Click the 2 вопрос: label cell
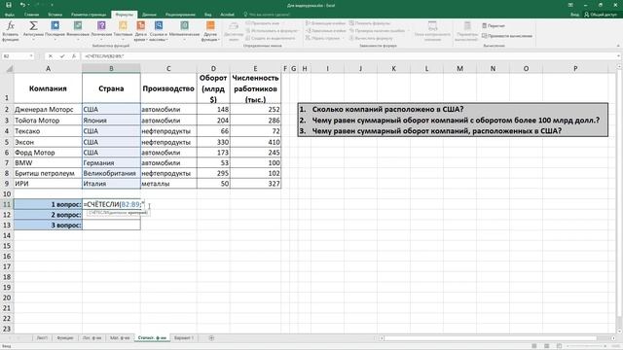 click(48, 215)
